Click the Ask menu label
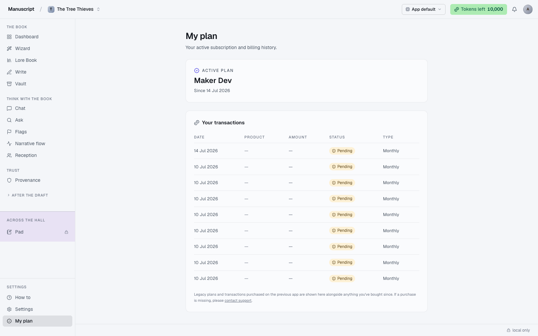 [19, 120]
